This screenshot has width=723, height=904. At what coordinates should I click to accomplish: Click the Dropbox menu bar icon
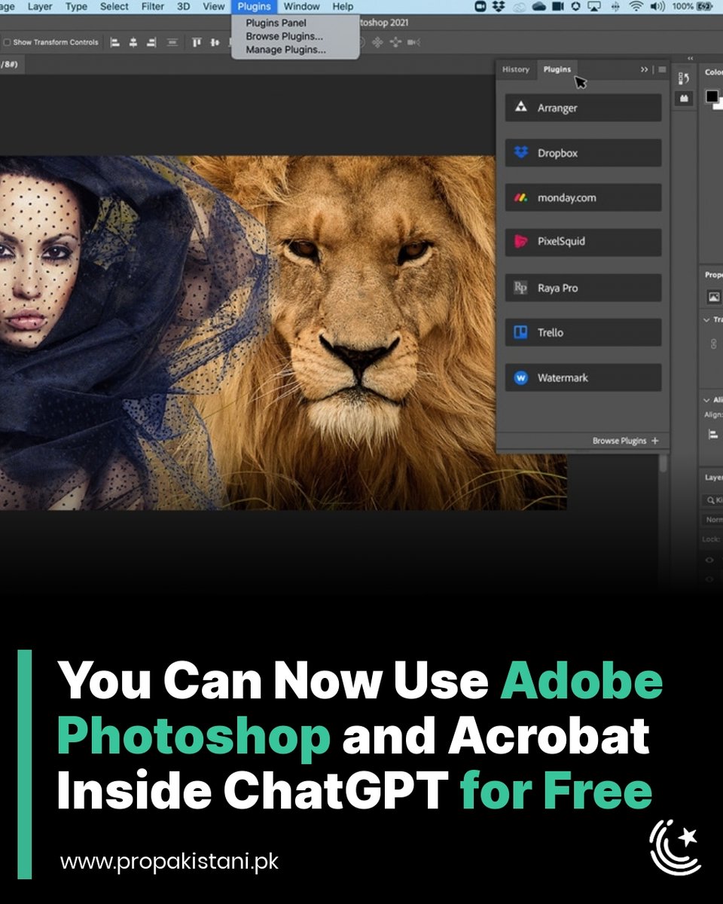(499, 6)
